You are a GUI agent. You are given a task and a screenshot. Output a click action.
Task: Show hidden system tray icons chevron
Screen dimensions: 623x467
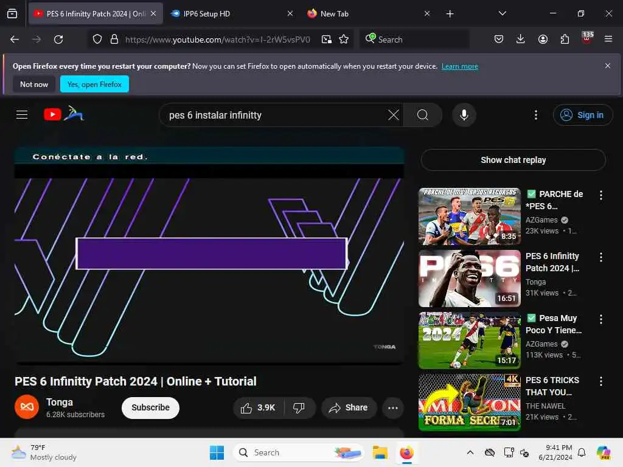click(x=470, y=452)
